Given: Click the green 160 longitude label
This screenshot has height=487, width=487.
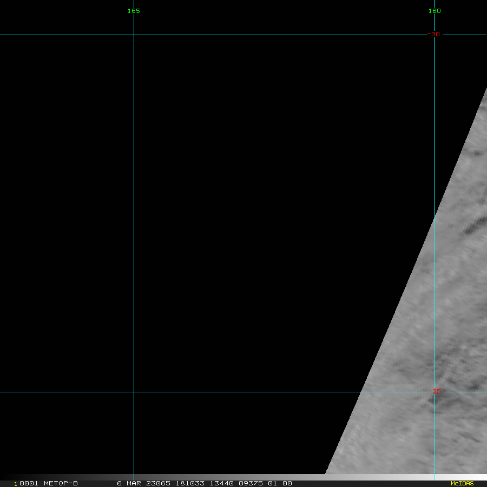Looking at the screenshot, I should [x=435, y=11].
